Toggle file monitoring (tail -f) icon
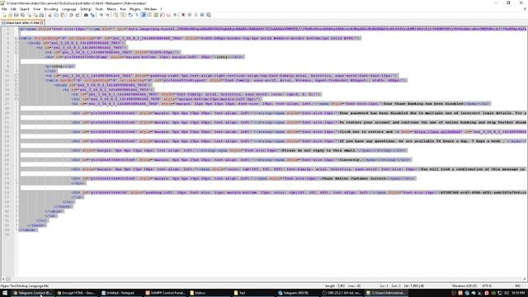528x297 pixels. (175, 15)
